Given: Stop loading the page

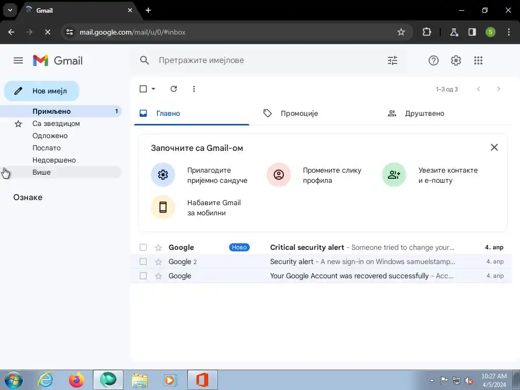Looking at the screenshot, I should pos(47,32).
